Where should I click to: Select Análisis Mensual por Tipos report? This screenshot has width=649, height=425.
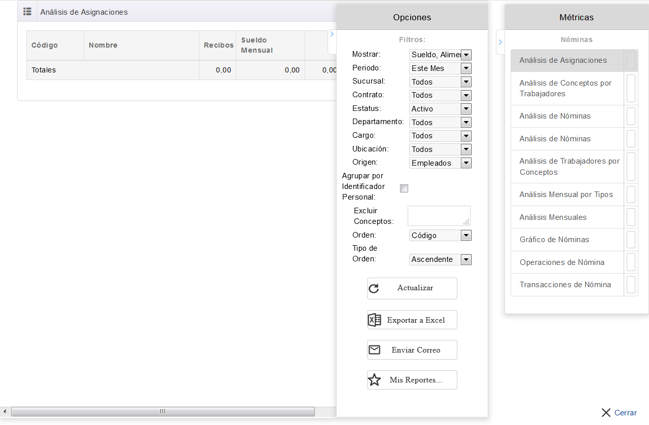point(566,195)
